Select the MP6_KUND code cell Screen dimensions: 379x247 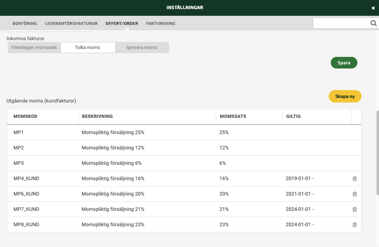click(x=26, y=194)
